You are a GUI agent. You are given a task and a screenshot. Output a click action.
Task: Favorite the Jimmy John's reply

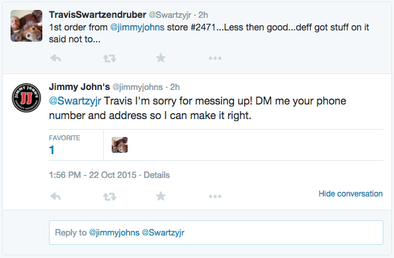[161, 196]
